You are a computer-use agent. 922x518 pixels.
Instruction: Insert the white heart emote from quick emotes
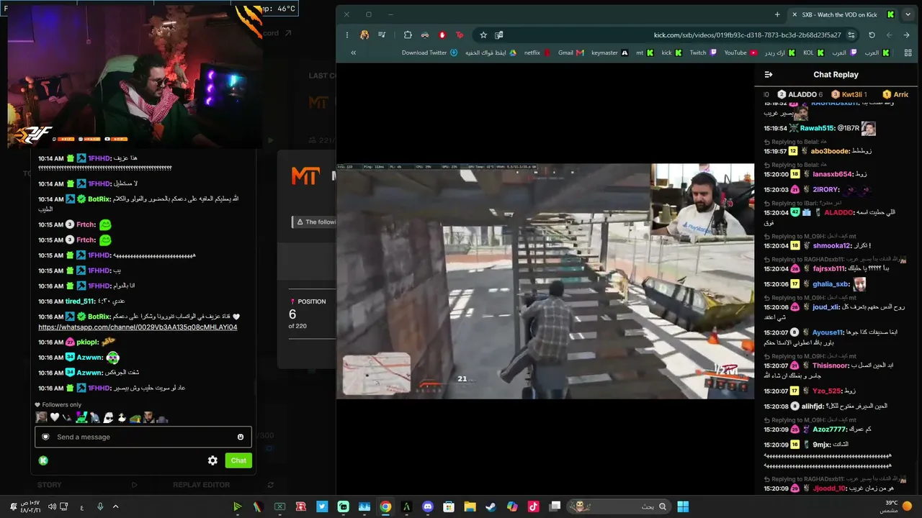coord(54,417)
